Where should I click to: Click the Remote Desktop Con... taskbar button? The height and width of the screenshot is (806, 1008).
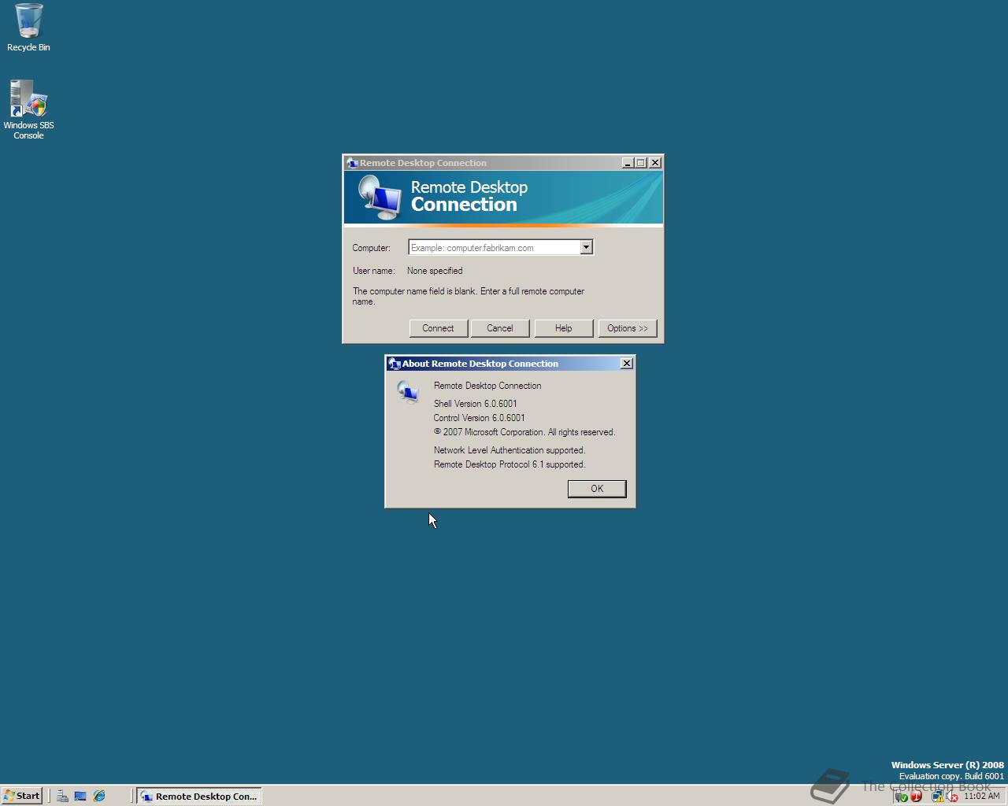(x=199, y=796)
